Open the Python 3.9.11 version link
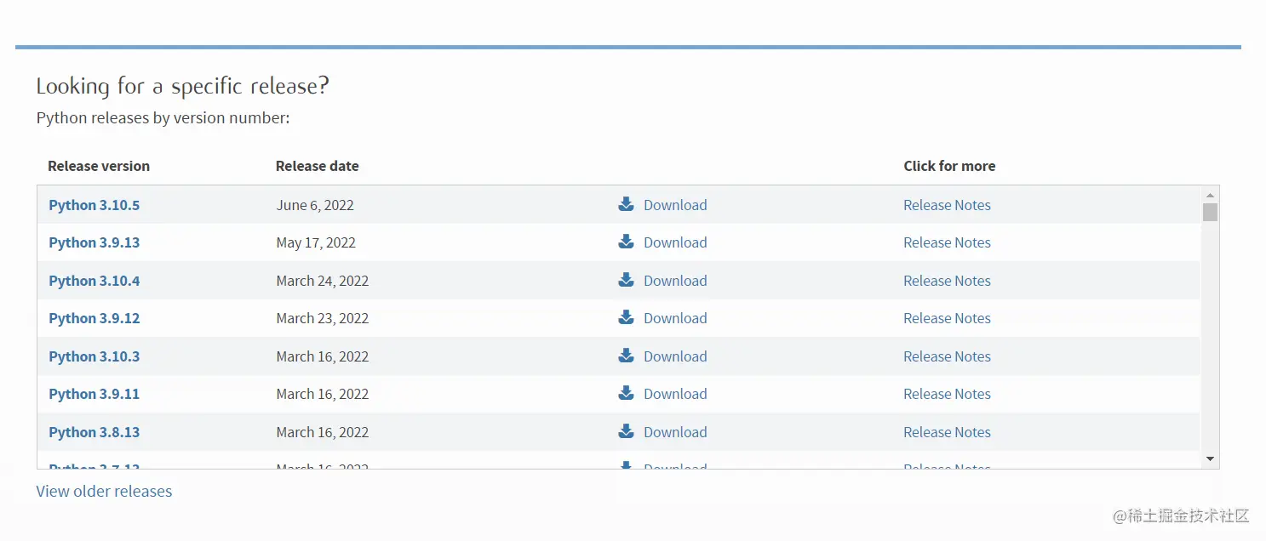This screenshot has height=541, width=1266. pos(94,394)
